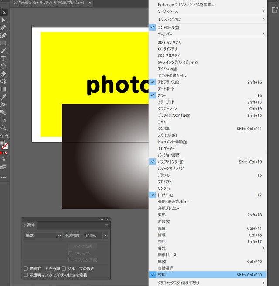Collapse 透明 panel with double arrows
279x286 pixels.
(x=102, y=220)
